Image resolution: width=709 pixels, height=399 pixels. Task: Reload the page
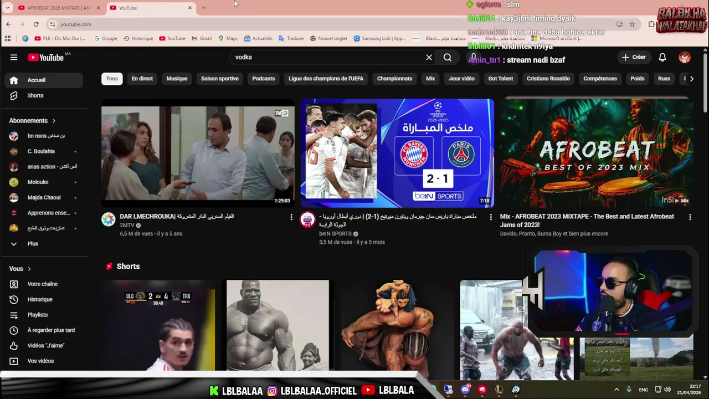coord(36,24)
